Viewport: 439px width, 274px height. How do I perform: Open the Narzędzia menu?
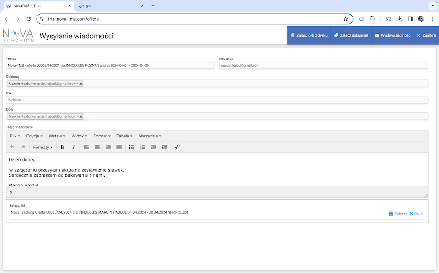pos(150,136)
